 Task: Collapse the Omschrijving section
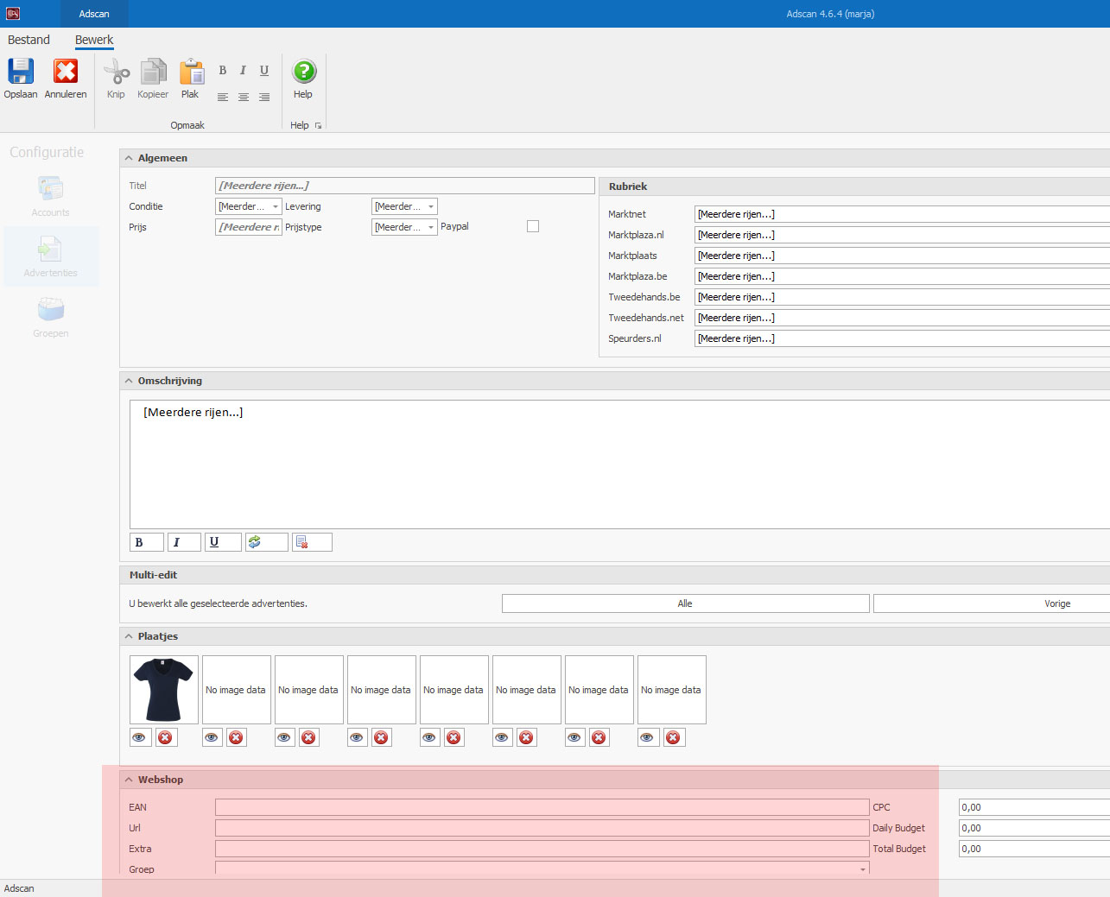point(130,381)
